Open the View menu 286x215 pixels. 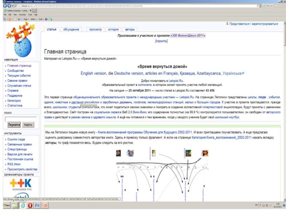(x=15, y=15)
